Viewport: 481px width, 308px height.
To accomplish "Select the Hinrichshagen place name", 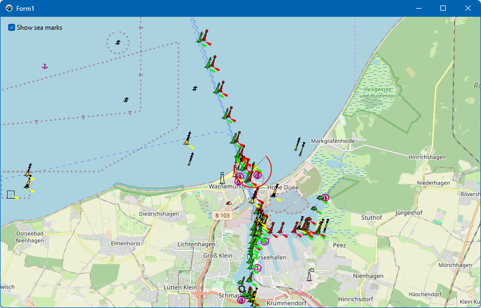I will tap(427, 157).
